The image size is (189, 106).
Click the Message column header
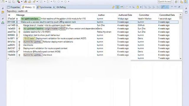[x=20, y=15]
